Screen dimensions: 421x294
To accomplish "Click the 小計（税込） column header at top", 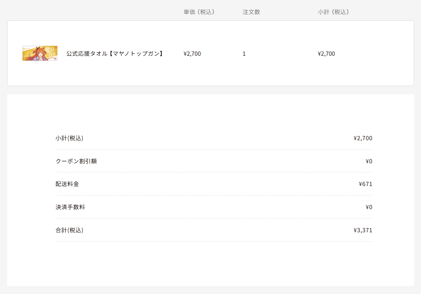I will pyautogui.click(x=333, y=12).
